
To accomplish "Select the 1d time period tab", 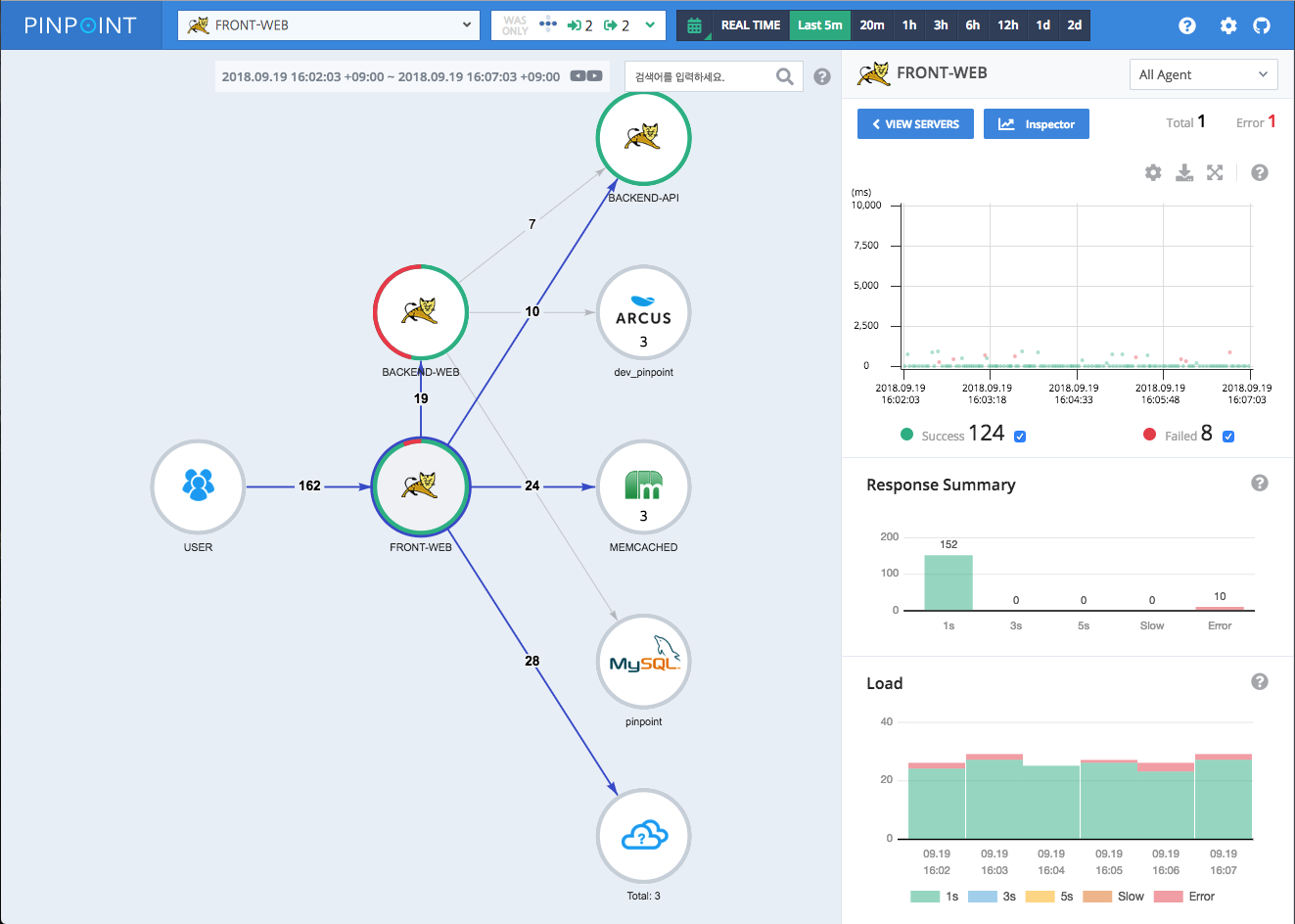I will click(1041, 25).
